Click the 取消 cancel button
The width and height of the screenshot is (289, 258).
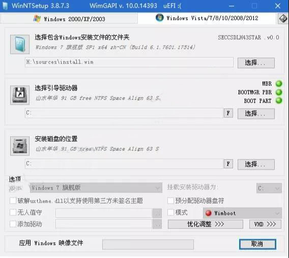coord(257,244)
